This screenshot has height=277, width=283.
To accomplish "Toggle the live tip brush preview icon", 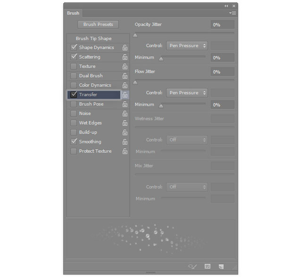I will pyautogui.click(x=192, y=266).
